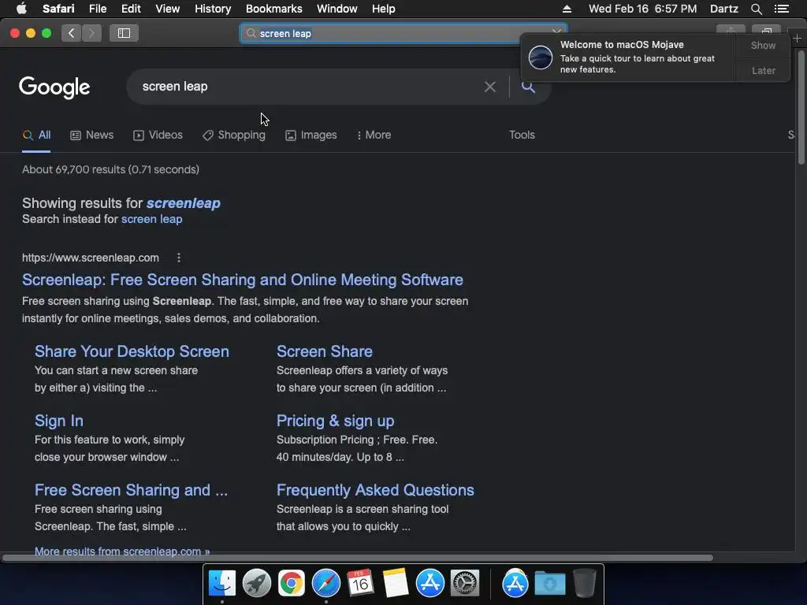
Task: Open the corrected screenleap results link
Action: (183, 203)
